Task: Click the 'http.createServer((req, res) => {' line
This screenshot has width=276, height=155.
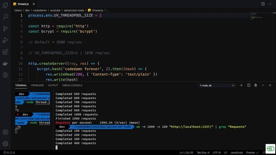Action: point(64,64)
